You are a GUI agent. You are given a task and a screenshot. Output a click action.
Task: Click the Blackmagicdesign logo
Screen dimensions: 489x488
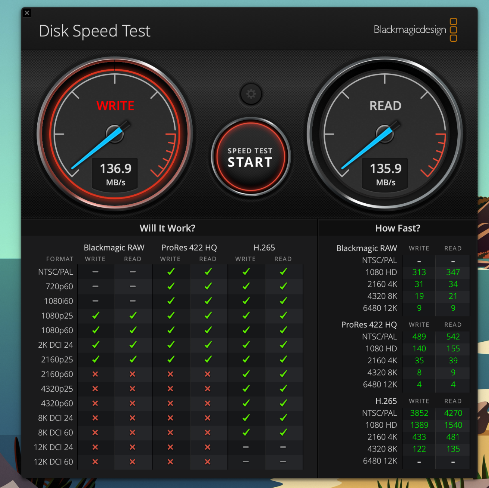click(415, 30)
